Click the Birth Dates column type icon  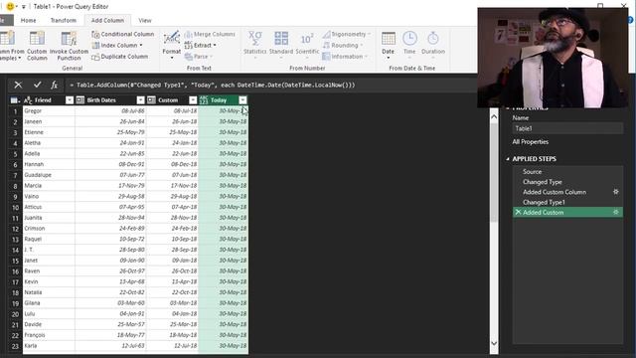pos(80,100)
